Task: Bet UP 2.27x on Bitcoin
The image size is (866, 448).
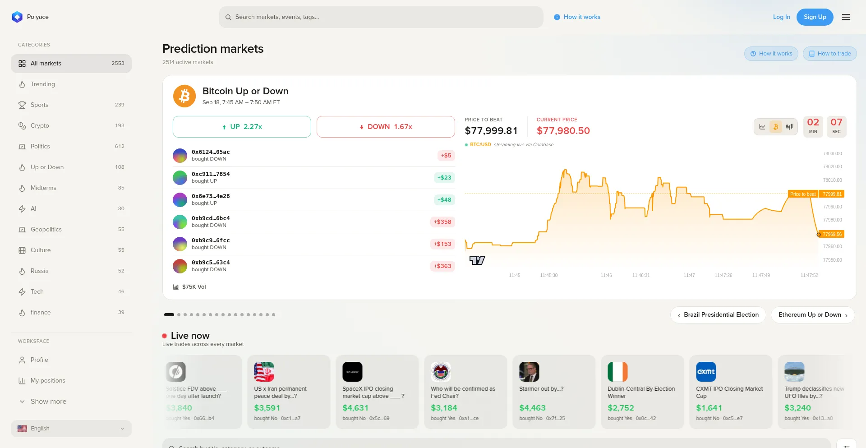Action: pyautogui.click(x=242, y=127)
